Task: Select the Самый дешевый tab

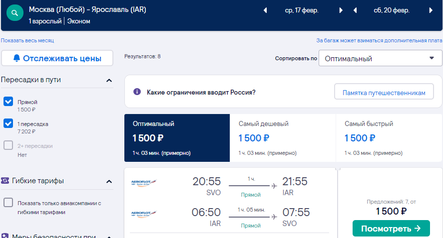Action: (283, 138)
